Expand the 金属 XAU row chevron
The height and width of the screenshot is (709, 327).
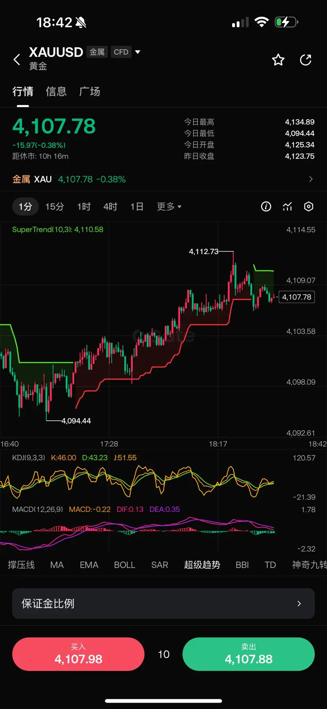pyautogui.click(x=311, y=179)
